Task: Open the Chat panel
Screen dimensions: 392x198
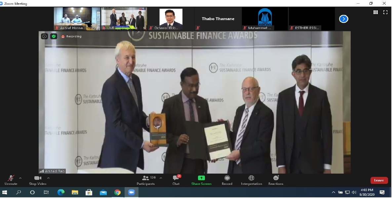Action: click(x=176, y=180)
